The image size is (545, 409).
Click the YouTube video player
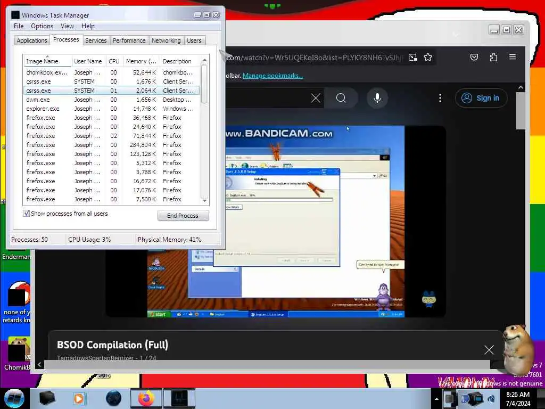coord(276,221)
